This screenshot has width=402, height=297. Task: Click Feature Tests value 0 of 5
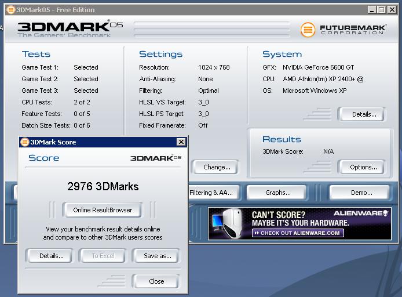(x=82, y=114)
